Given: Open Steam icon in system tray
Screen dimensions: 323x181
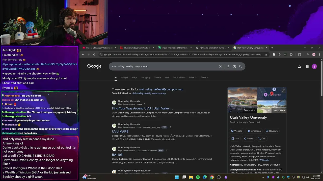Looking at the screenshot, I should click(278, 177).
